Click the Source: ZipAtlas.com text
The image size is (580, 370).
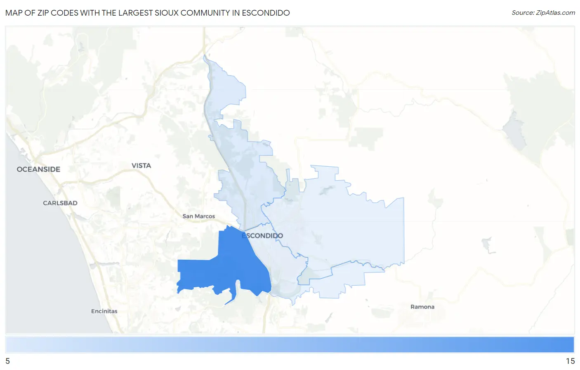pos(543,13)
